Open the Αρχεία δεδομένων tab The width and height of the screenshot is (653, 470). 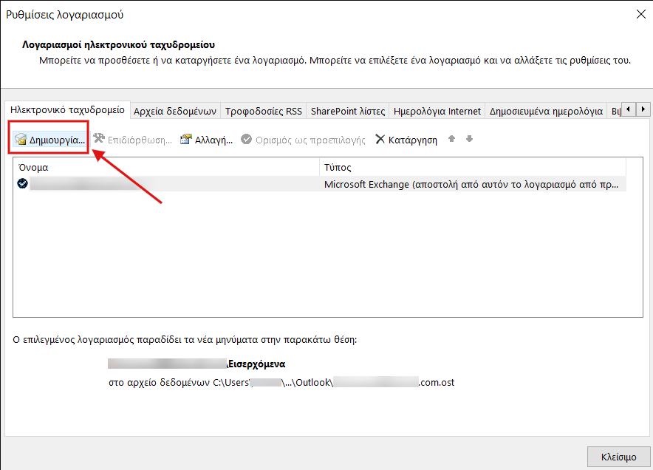pos(175,111)
